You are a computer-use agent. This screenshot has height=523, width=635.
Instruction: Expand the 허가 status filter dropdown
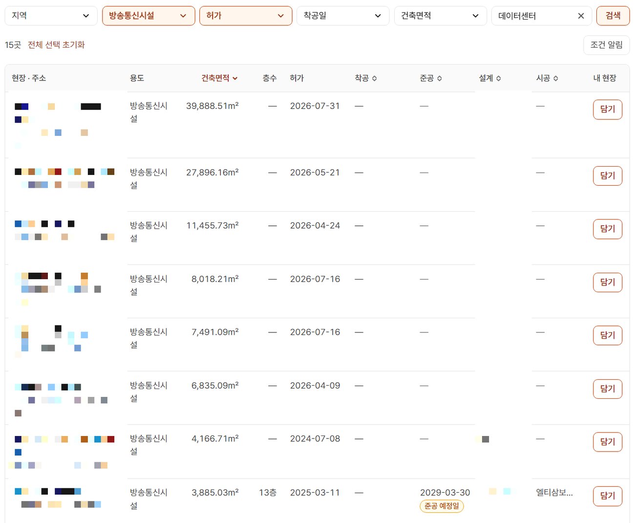(246, 16)
